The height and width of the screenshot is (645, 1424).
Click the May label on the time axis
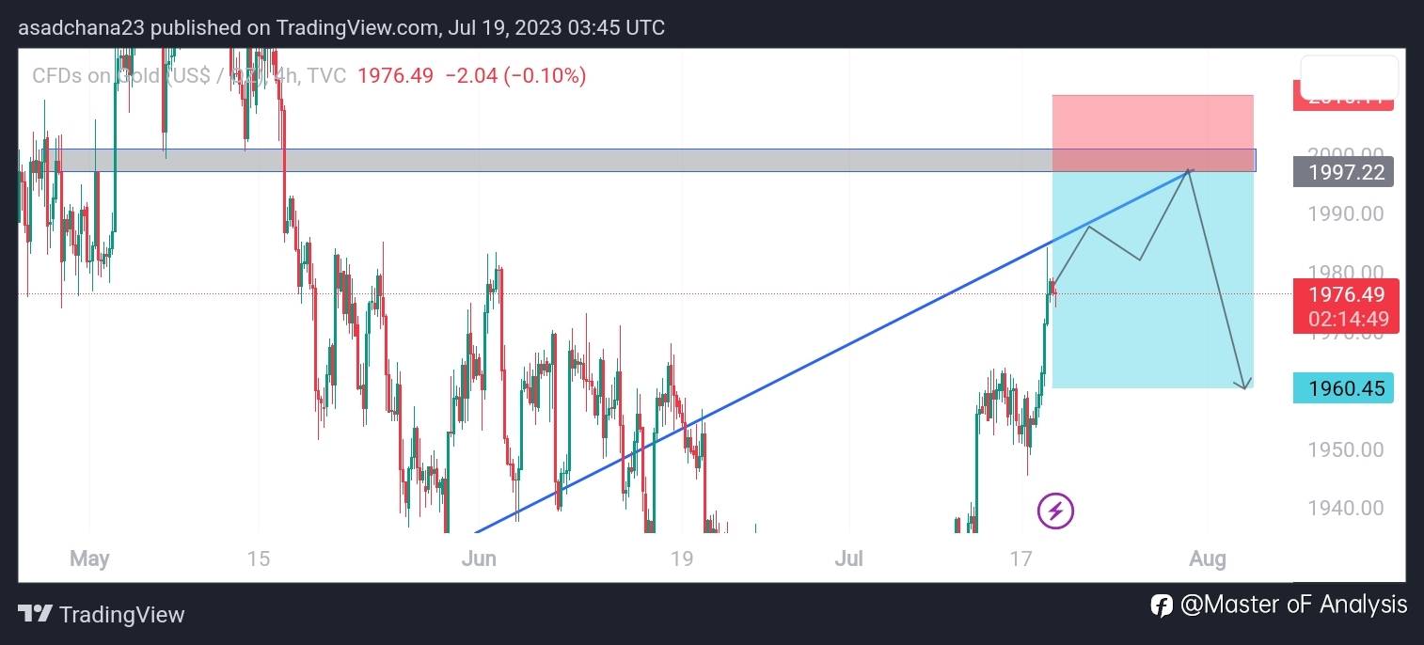tap(89, 559)
